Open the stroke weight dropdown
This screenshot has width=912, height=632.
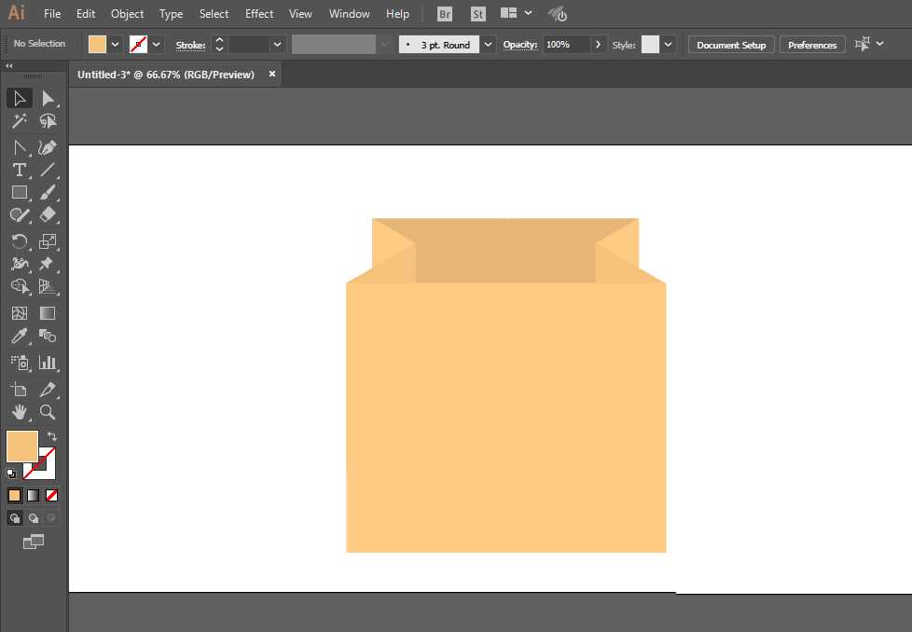coord(277,45)
